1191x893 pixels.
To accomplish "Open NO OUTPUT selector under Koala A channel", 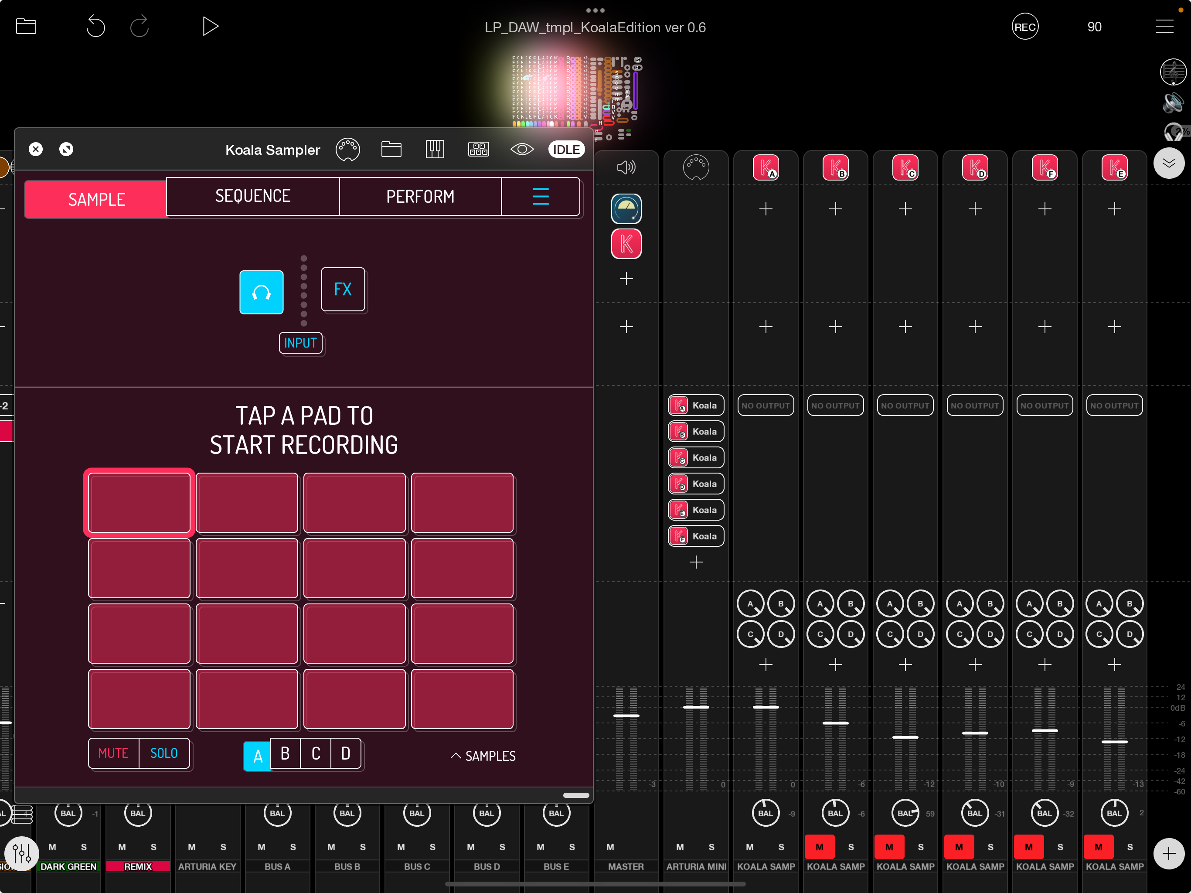I will click(766, 405).
